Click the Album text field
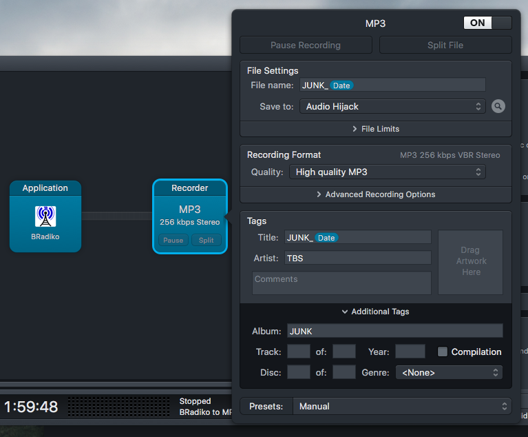The width and height of the screenshot is (528, 437). [x=394, y=331]
